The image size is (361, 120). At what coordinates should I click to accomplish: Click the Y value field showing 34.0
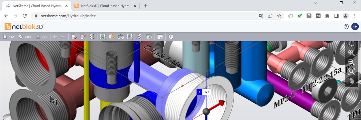point(207,92)
